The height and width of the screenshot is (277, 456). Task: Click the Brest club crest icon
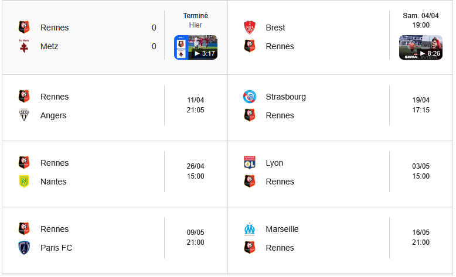click(250, 28)
